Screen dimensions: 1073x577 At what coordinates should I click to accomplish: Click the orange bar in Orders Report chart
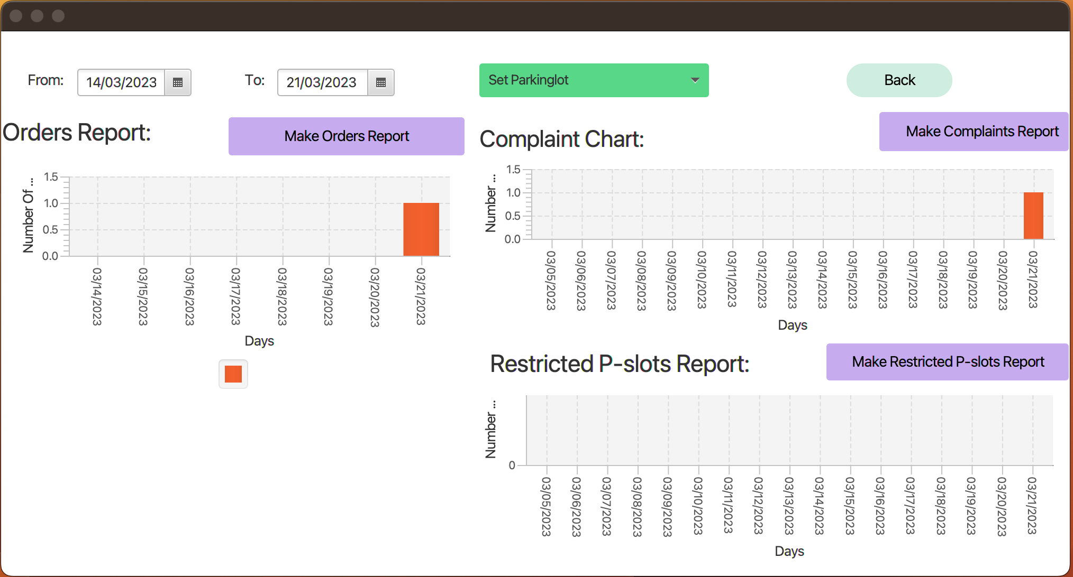pos(421,229)
